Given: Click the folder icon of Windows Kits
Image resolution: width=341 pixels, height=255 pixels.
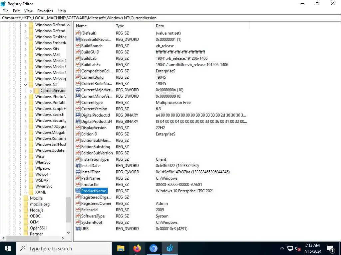Looking at the screenshot, I should coord(31,49).
